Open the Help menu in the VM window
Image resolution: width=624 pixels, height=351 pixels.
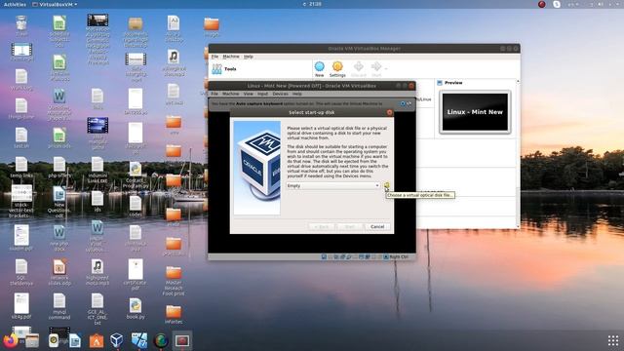[x=296, y=94]
